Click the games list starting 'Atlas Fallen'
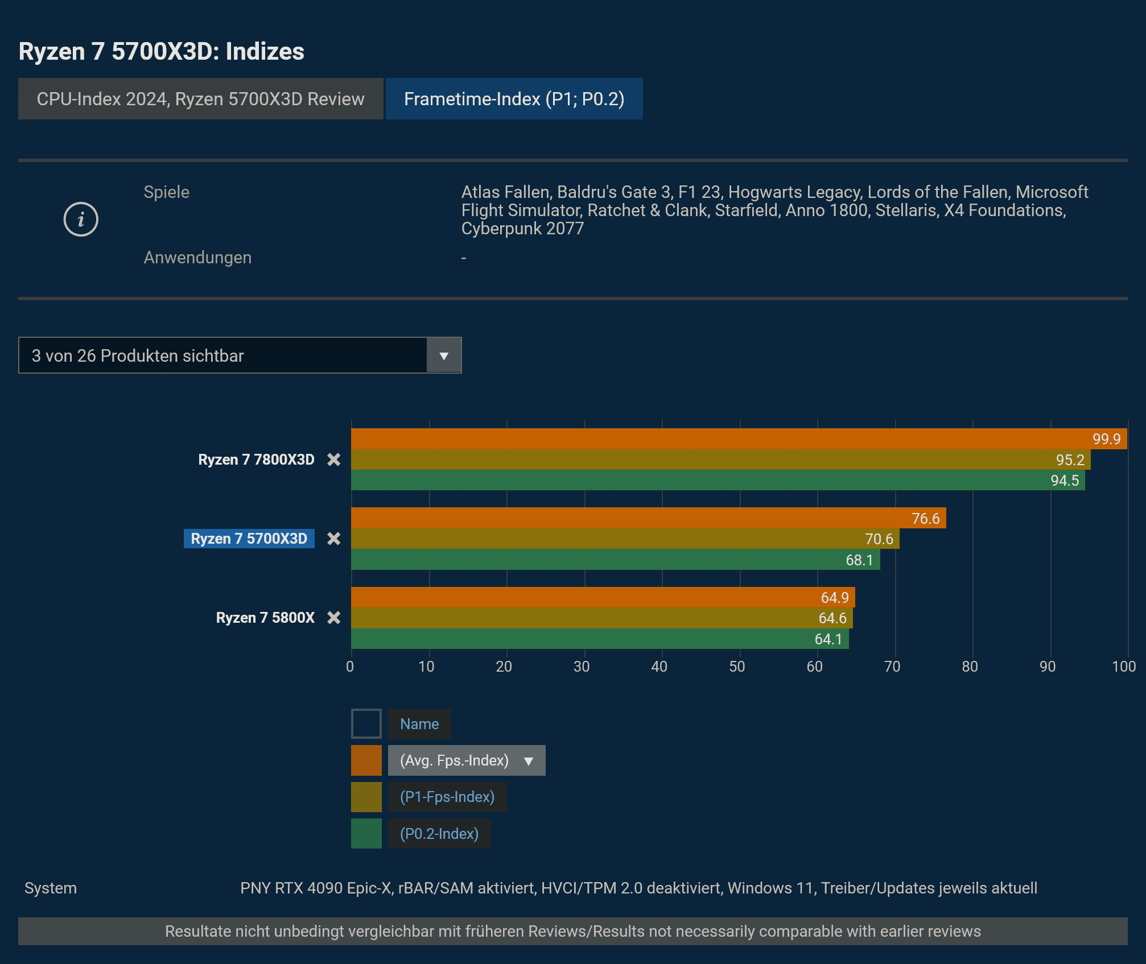The image size is (1146, 964). click(774, 210)
